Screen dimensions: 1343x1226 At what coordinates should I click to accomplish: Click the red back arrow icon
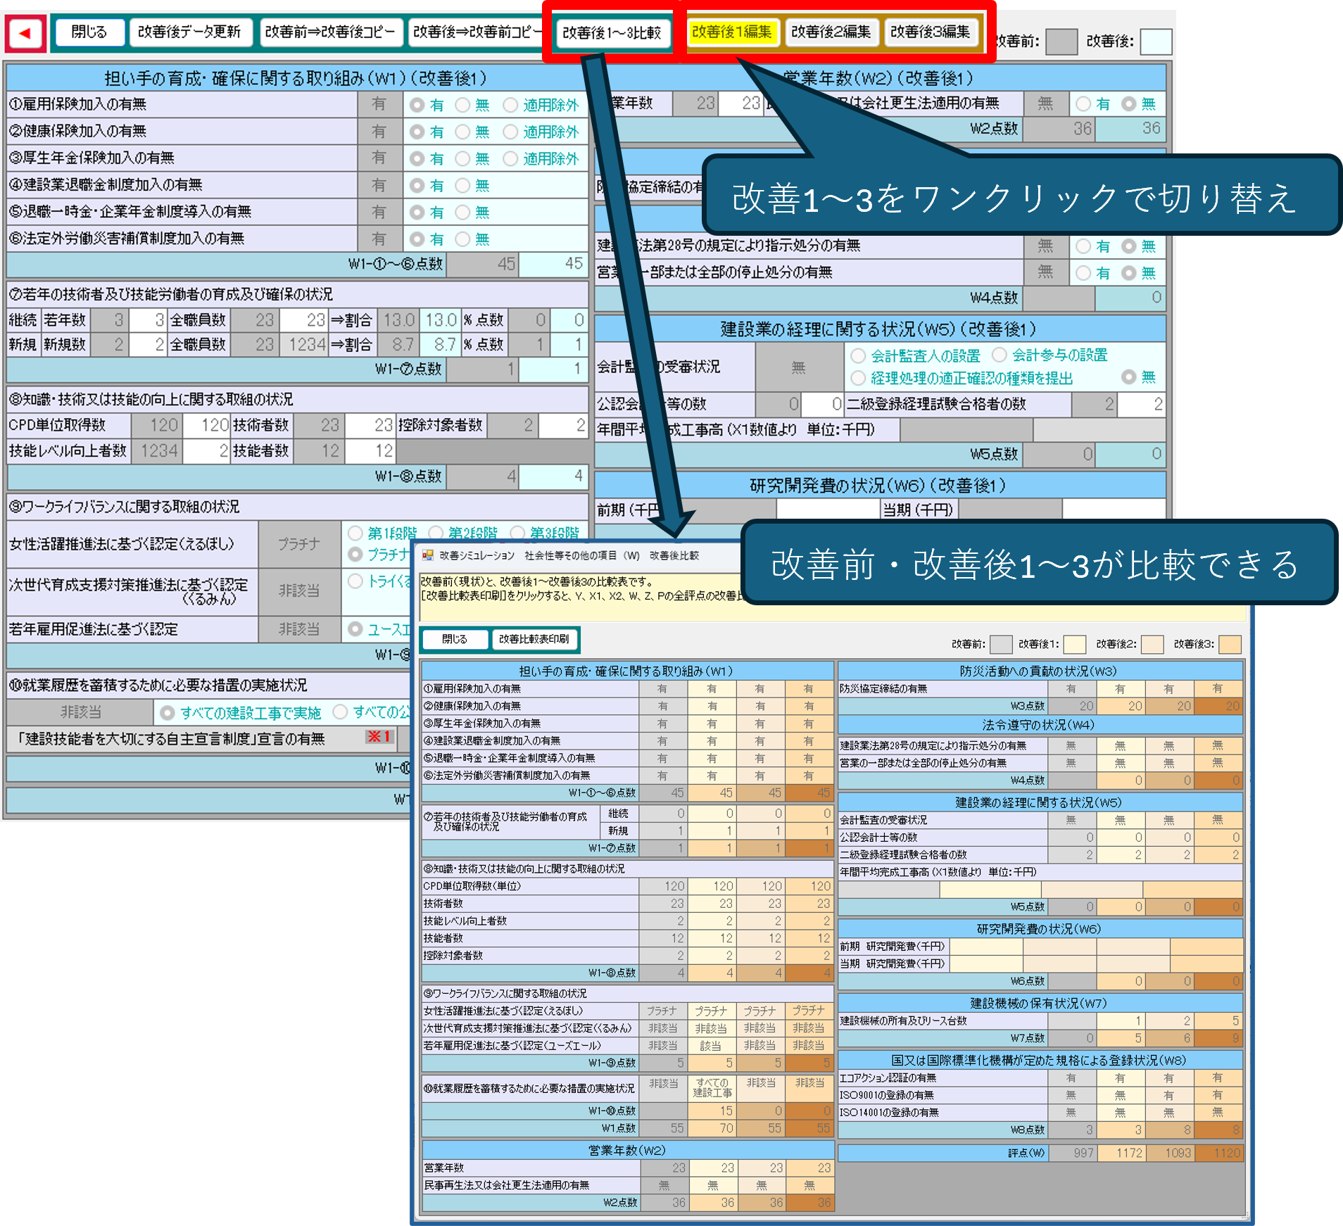[26, 33]
